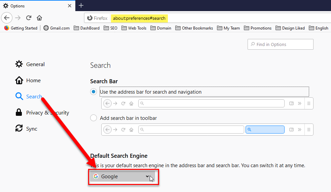The width and height of the screenshot is (331, 192).
Task: Expand the Google default search engine dropdown
Action: [x=122, y=177]
